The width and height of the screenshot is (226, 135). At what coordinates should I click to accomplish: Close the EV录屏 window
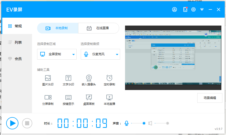pyautogui.click(x=219, y=9)
